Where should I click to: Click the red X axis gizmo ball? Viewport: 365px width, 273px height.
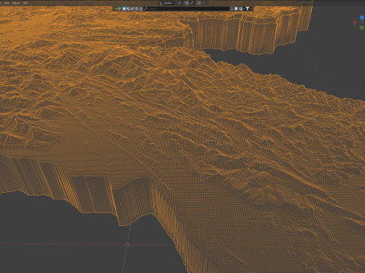pyautogui.click(x=354, y=23)
